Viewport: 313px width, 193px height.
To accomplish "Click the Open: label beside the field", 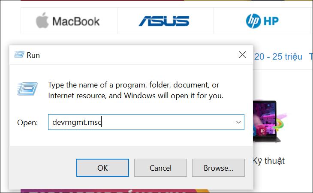I will point(27,123).
